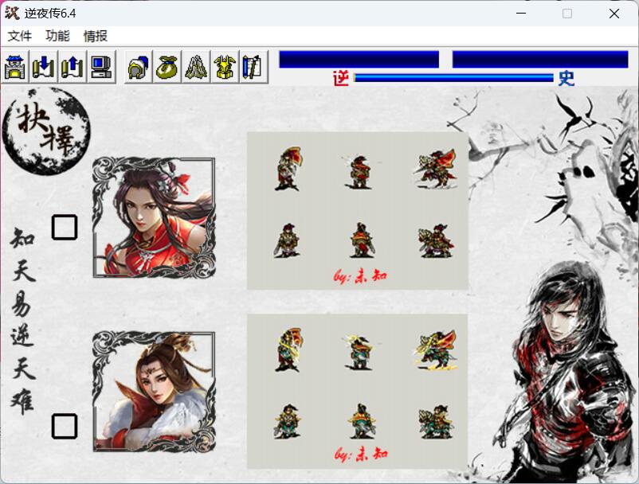
Task: Click bottom panel's bottom-right green cavalry sprite
Action: pyautogui.click(x=436, y=422)
